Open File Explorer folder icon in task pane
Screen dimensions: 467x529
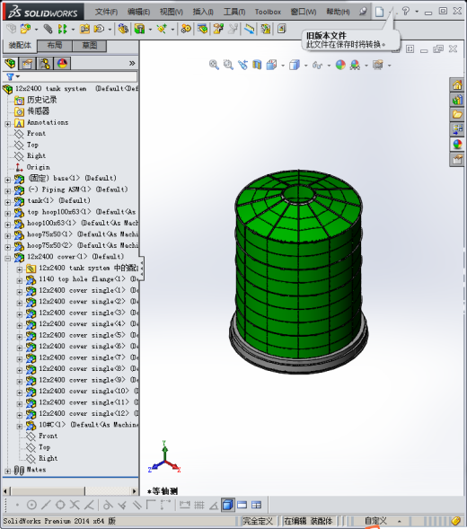pos(457,114)
